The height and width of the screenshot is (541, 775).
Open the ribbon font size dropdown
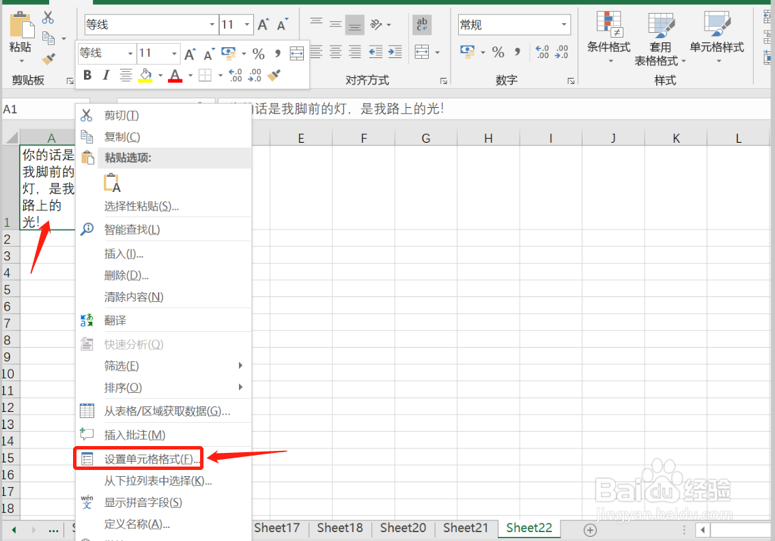(246, 24)
